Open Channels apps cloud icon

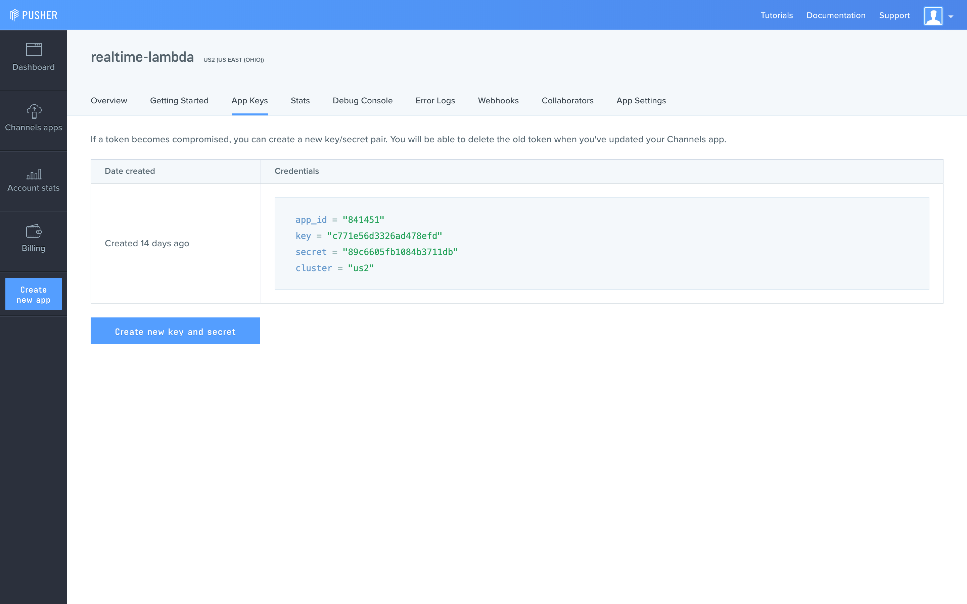[34, 111]
